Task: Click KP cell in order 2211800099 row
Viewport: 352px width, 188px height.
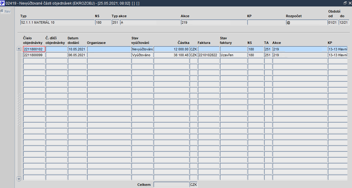Action: 338,55
